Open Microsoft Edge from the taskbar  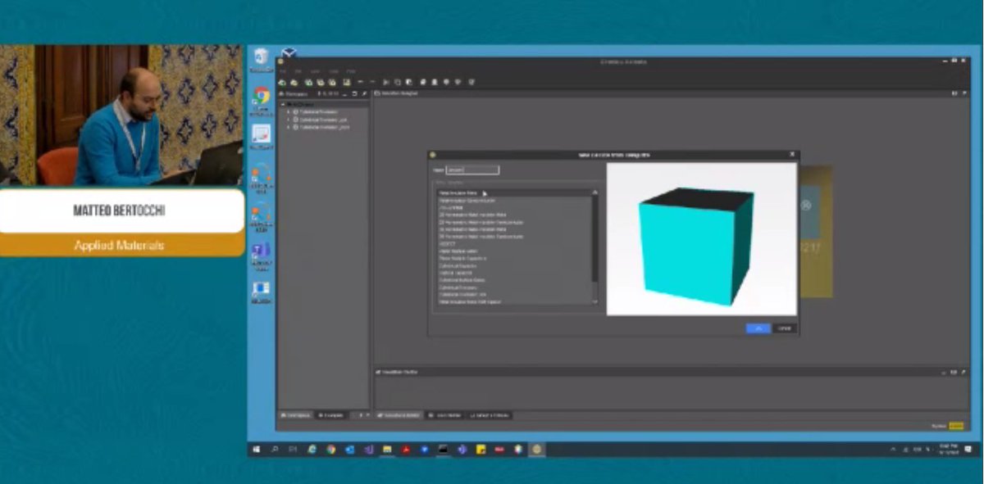[312, 450]
